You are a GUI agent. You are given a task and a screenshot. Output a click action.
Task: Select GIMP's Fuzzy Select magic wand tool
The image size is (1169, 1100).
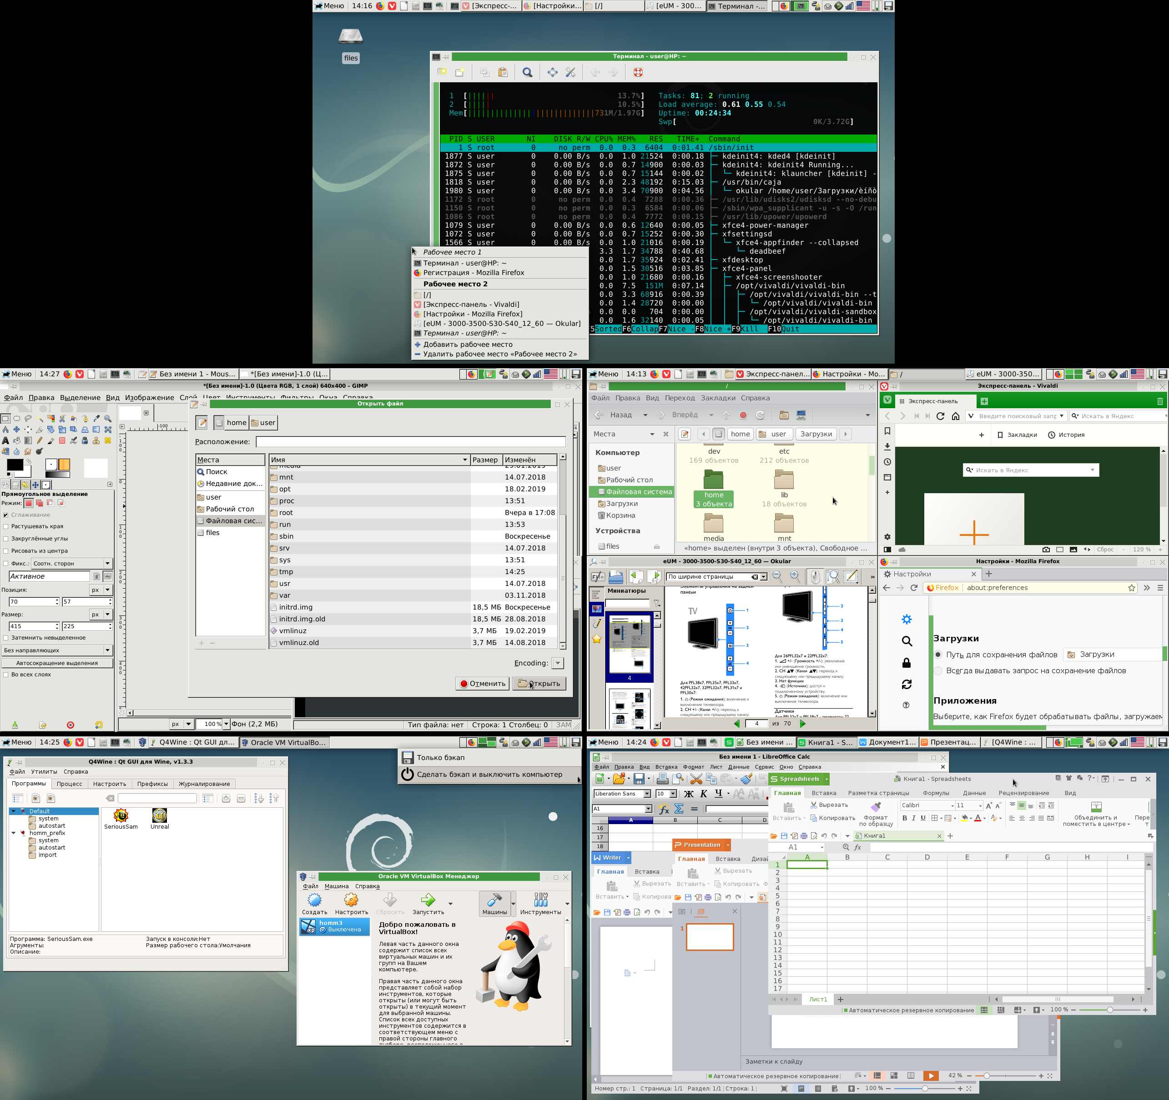pos(40,419)
